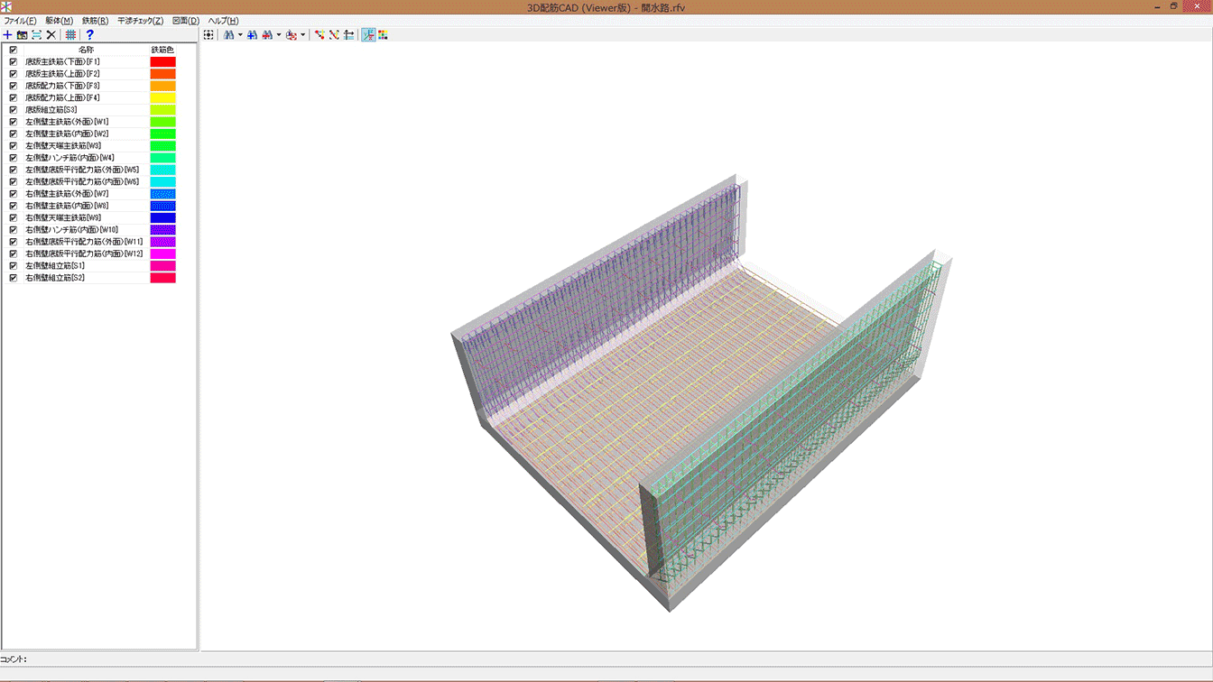This screenshot has height=682, width=1213.
Task: Click the horizontal lines icon beside the camera
Action: click(37, 35)
